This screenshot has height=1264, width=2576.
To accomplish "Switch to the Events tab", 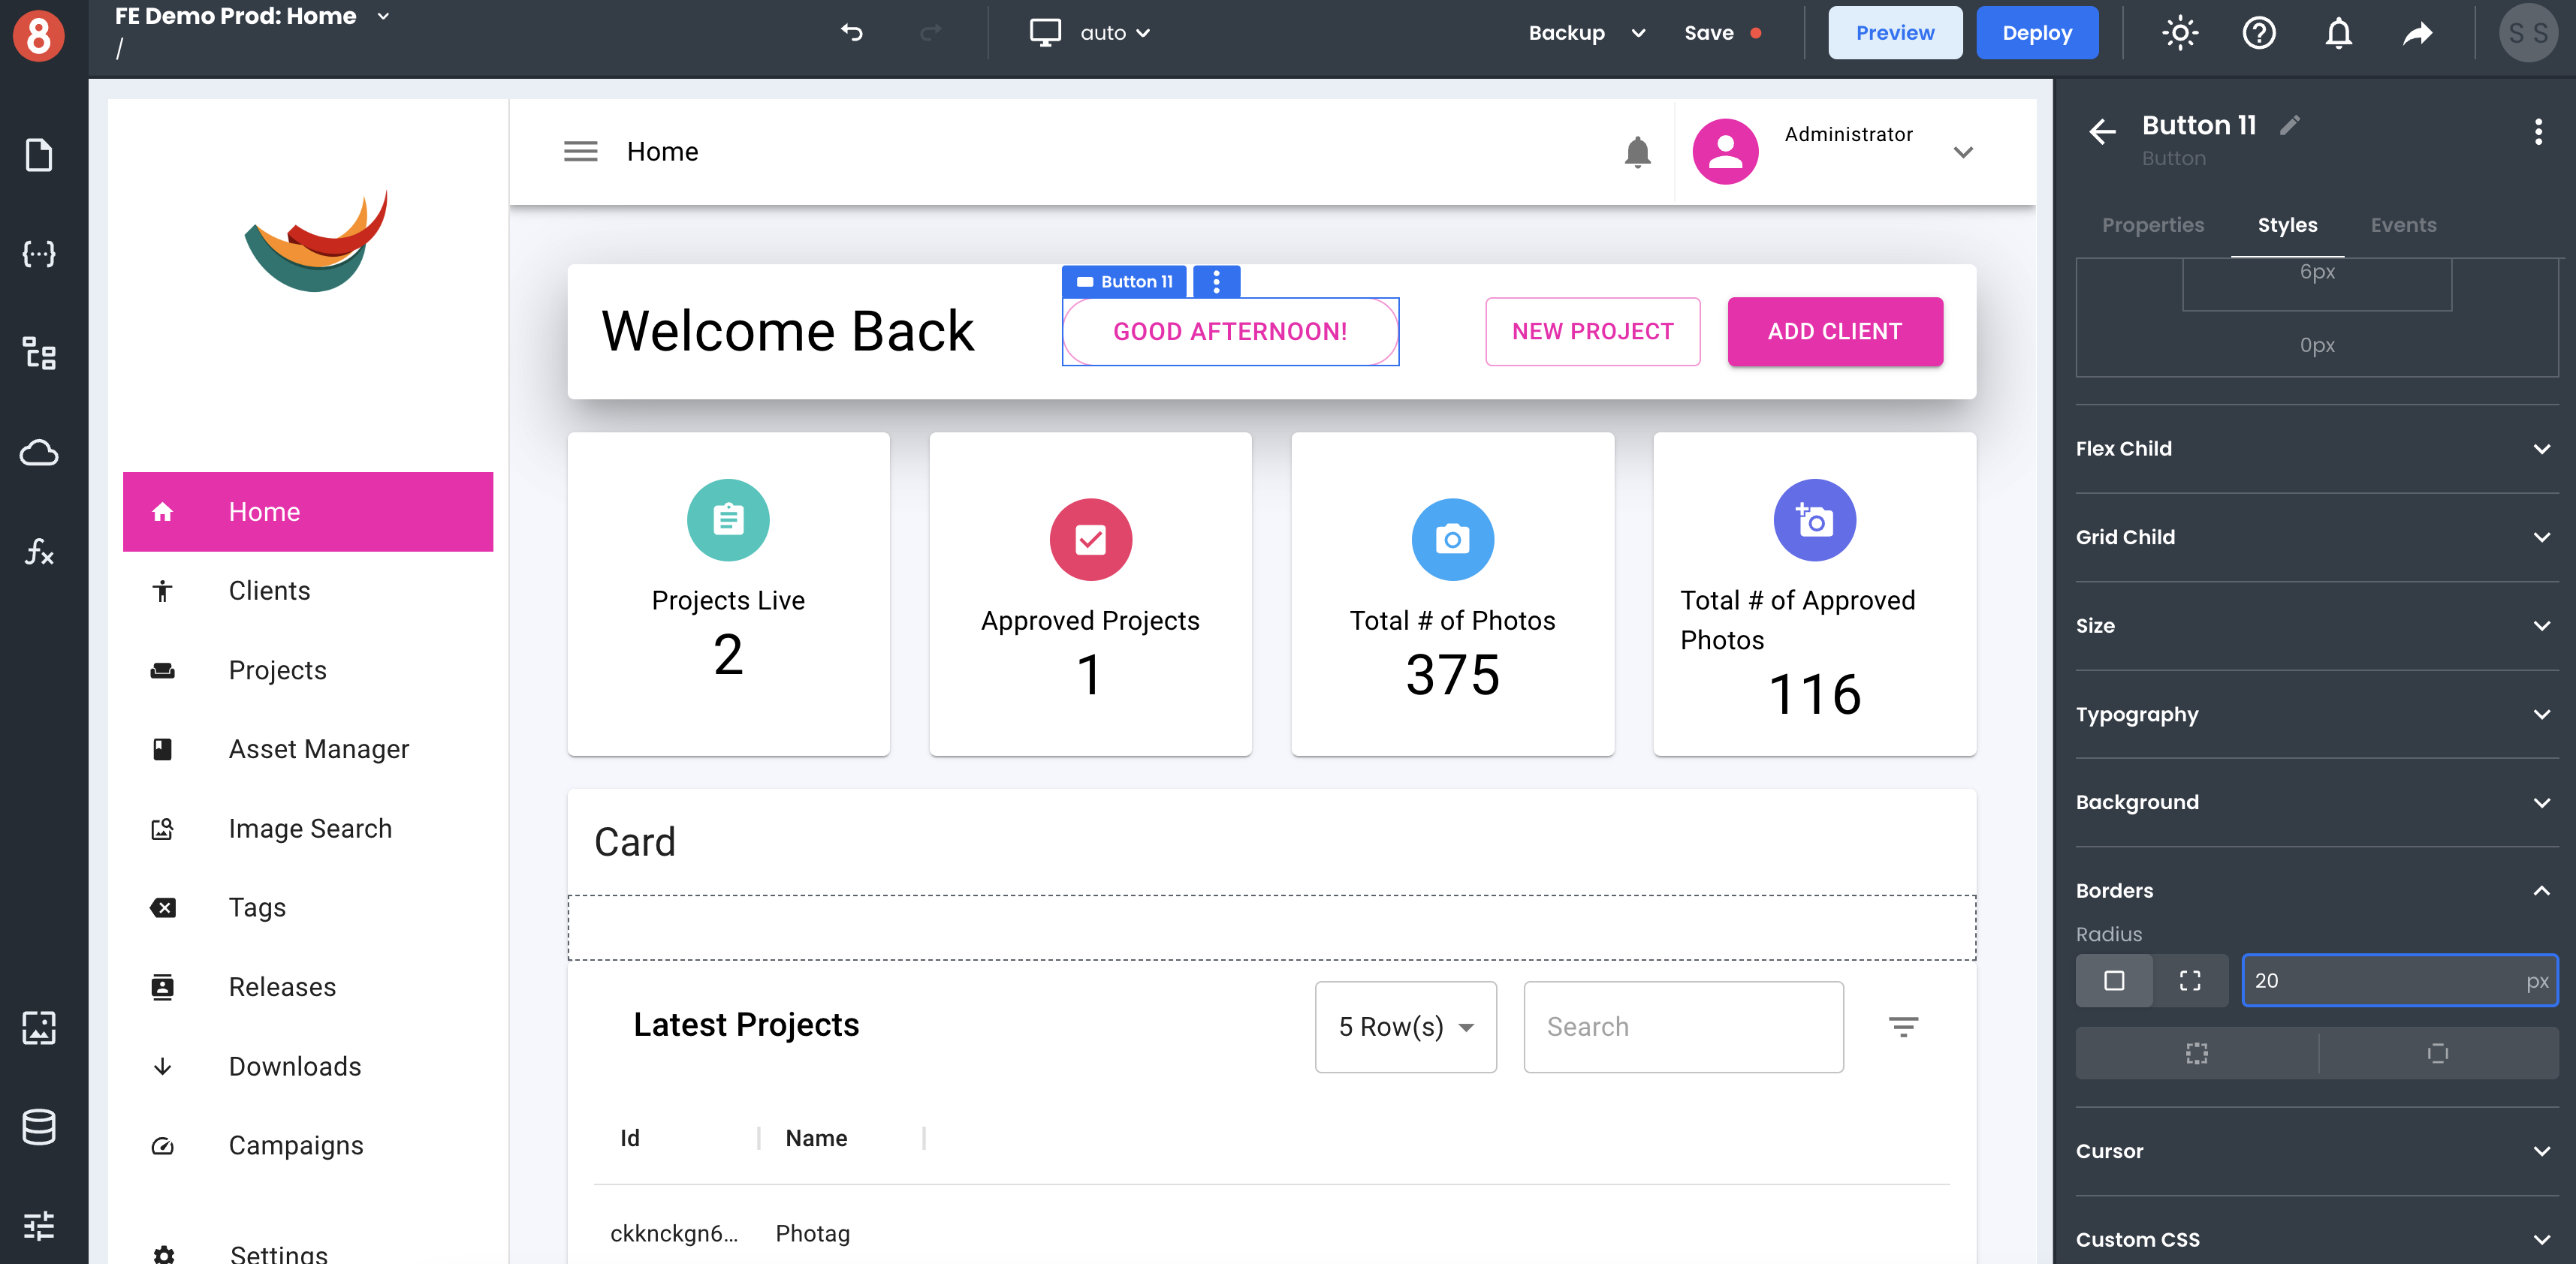I will click(2403, 225).
